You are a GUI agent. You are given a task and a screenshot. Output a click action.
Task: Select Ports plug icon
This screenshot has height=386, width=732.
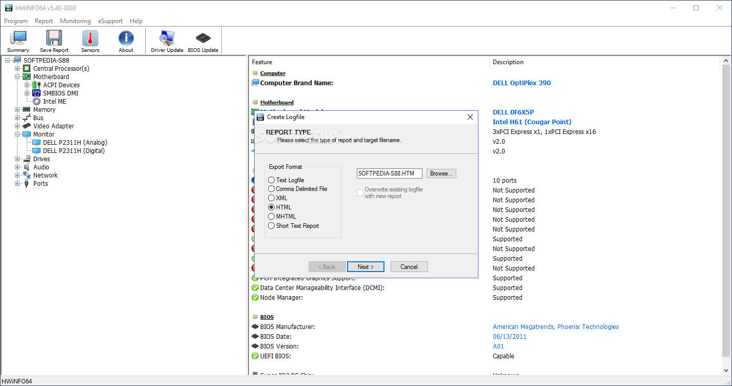27,183
